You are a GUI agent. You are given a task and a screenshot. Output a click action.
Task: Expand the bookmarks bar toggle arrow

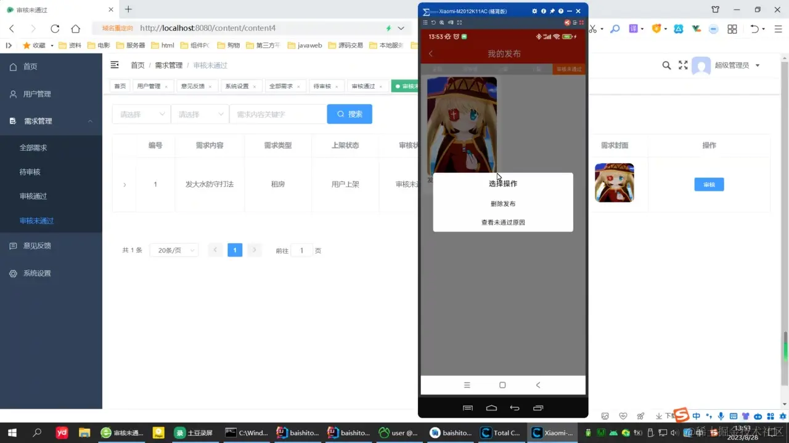click(9, 45)
